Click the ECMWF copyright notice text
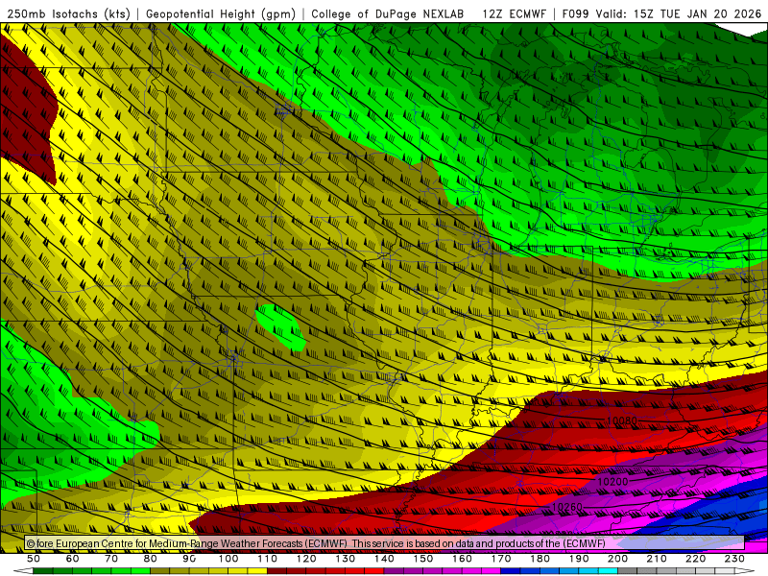The height and width of the screenshot is (576, 768). (x=316, y=543)
